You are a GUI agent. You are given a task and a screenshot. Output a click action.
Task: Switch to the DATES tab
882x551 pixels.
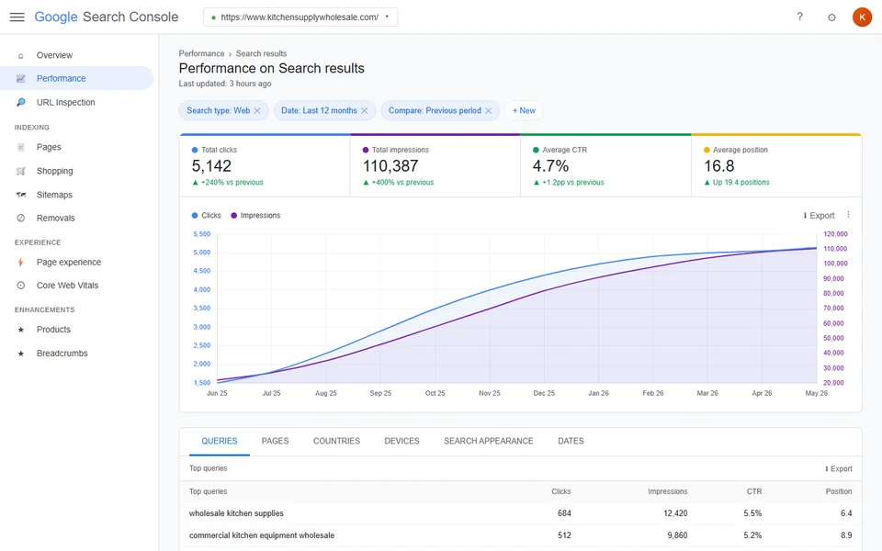click(x=571, y=442)
